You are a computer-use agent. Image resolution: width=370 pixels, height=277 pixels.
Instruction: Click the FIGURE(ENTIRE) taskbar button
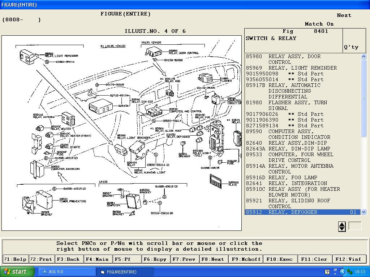125,272
